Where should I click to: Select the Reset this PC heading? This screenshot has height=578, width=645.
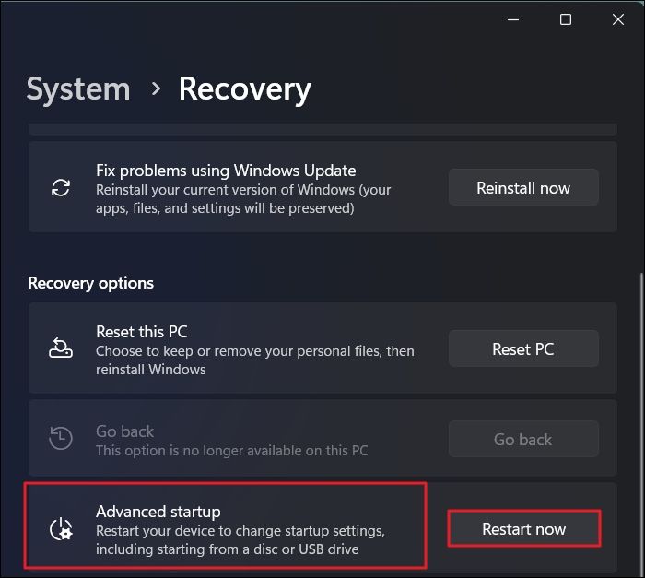click(x=142, y=332)
